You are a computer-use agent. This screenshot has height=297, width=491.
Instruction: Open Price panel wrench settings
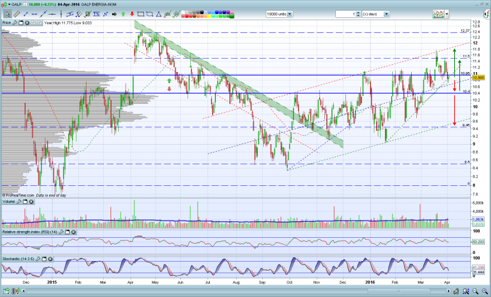coord(15,23)
